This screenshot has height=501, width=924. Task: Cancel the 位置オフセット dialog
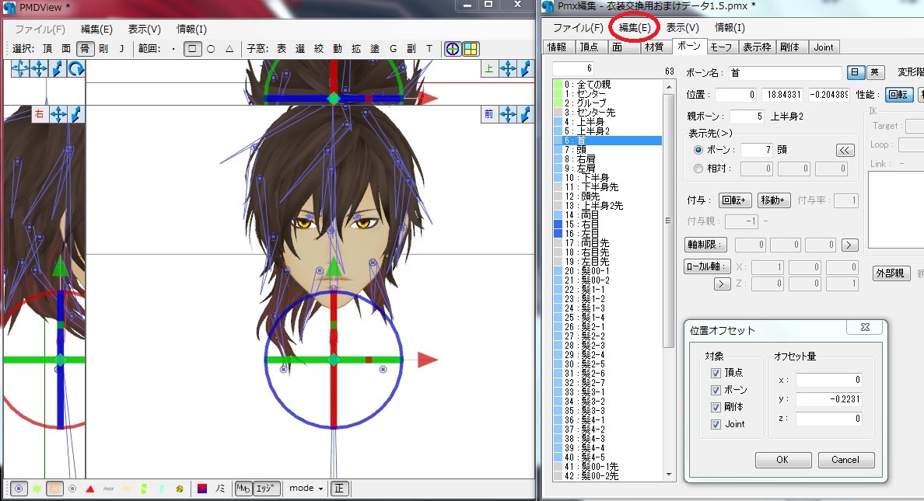(845, 460)
